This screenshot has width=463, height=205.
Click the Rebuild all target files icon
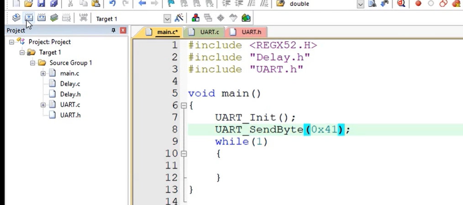pyautogui.click(x=42, y=18)
